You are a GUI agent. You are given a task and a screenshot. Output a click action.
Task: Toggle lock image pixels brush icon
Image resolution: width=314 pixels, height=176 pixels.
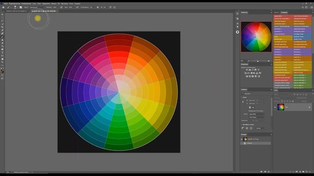tap(285, 101)
